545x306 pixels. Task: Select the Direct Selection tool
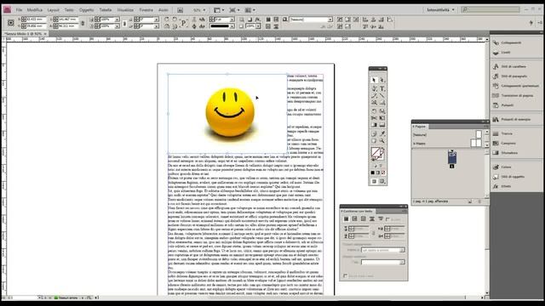382,80
